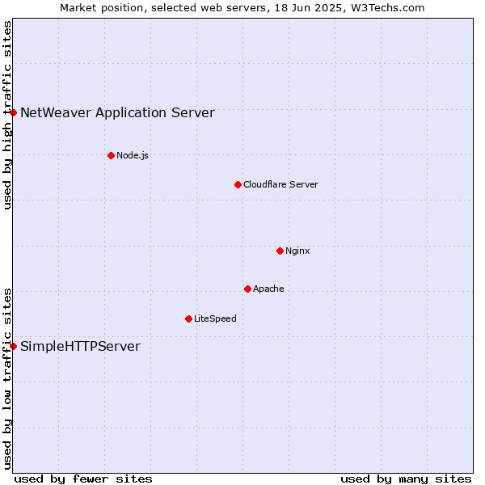Click the 'Apache' label text
485x485 pixels.
click(x=268, y=289)
